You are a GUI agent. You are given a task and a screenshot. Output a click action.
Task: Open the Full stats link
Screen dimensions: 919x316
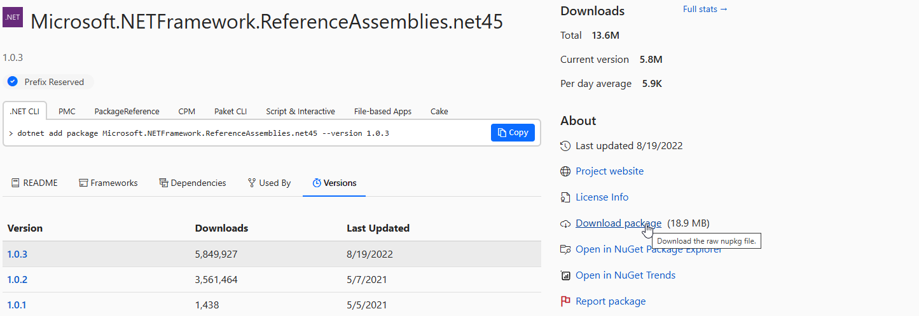705,9
